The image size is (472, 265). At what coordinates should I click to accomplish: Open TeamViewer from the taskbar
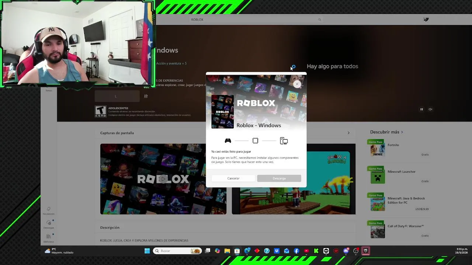click(326, 251)
